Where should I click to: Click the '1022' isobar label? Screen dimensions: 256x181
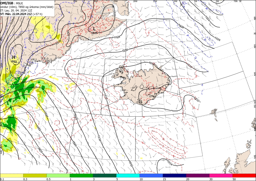coord(39,128)
